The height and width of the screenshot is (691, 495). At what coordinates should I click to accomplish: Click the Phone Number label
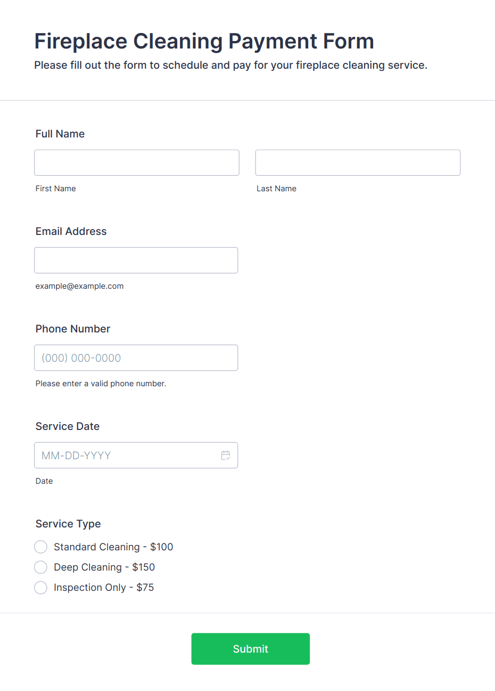pos(73,329)
